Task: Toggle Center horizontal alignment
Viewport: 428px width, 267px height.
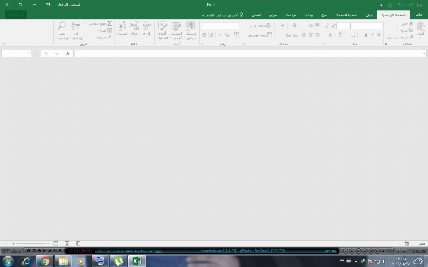Action: tap(311, 35)
